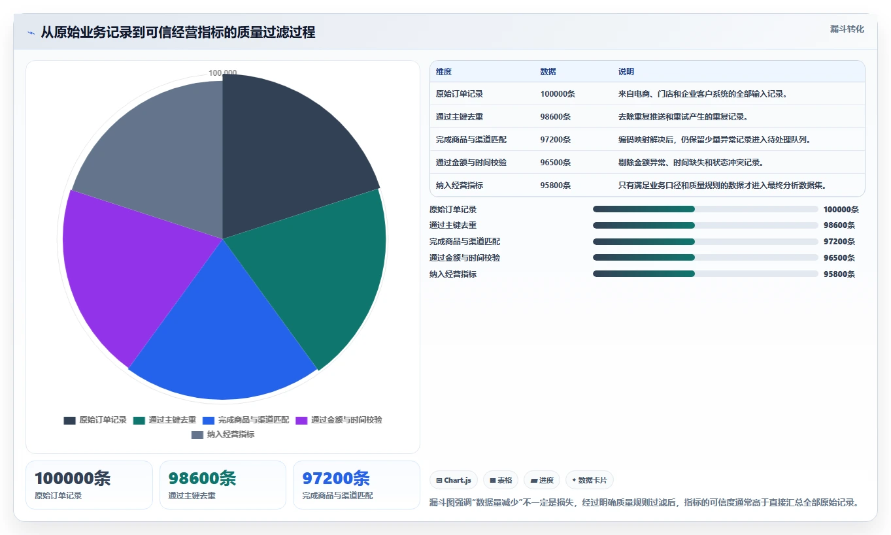Click the 100000条 value beside progress bar

tap(841, 210)
